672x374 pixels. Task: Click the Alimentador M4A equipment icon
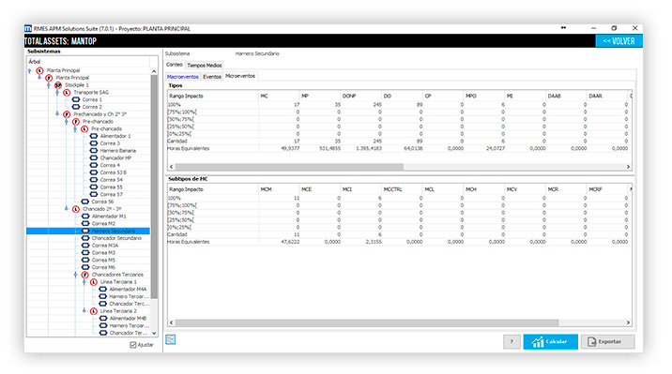coord(103,290)
